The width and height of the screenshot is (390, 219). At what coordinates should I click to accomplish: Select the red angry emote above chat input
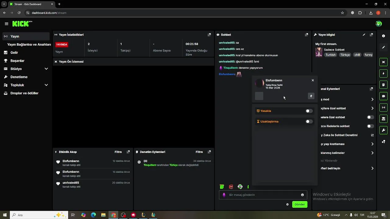pyautogui.click(x=231, y=187)
